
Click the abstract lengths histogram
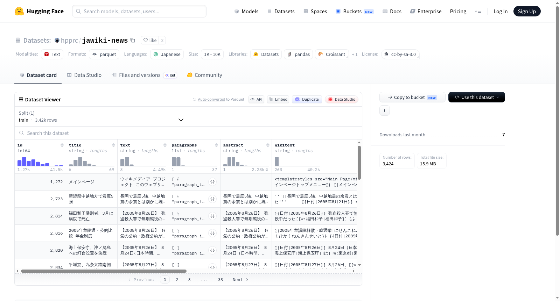tap(246, 161)
